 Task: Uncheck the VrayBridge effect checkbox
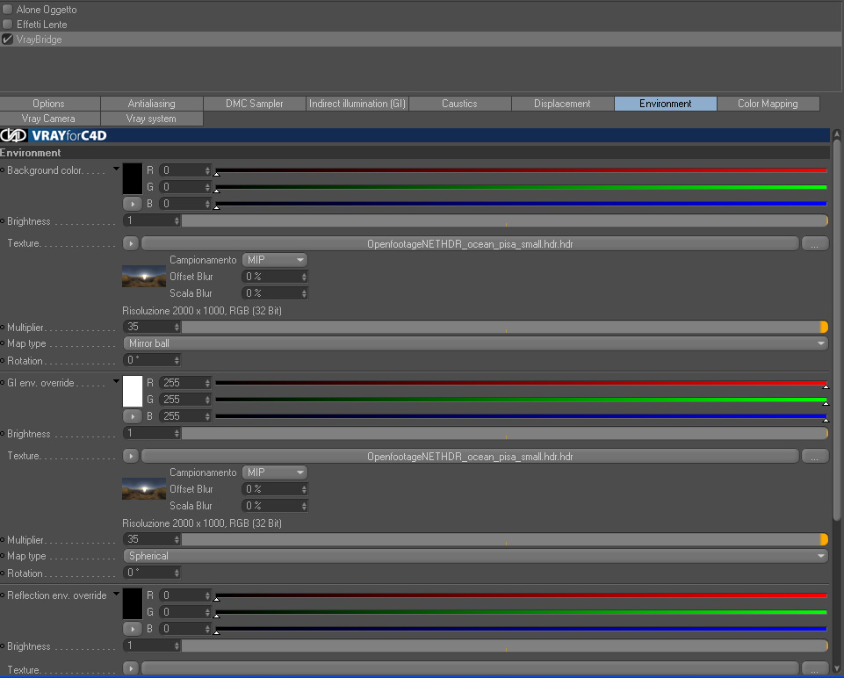point(7,40)
